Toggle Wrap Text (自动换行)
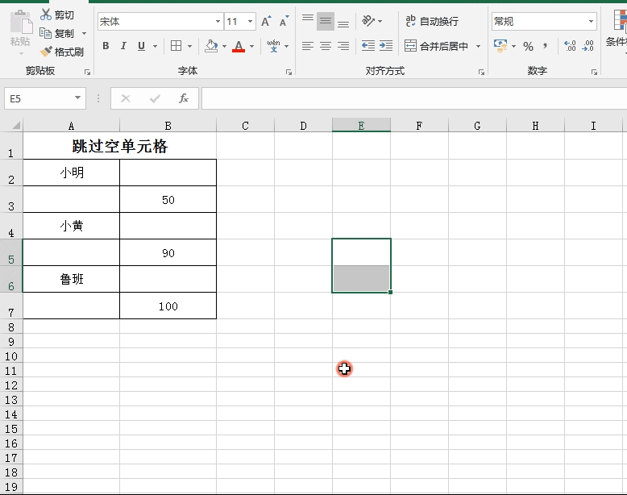 pos(432,22)
